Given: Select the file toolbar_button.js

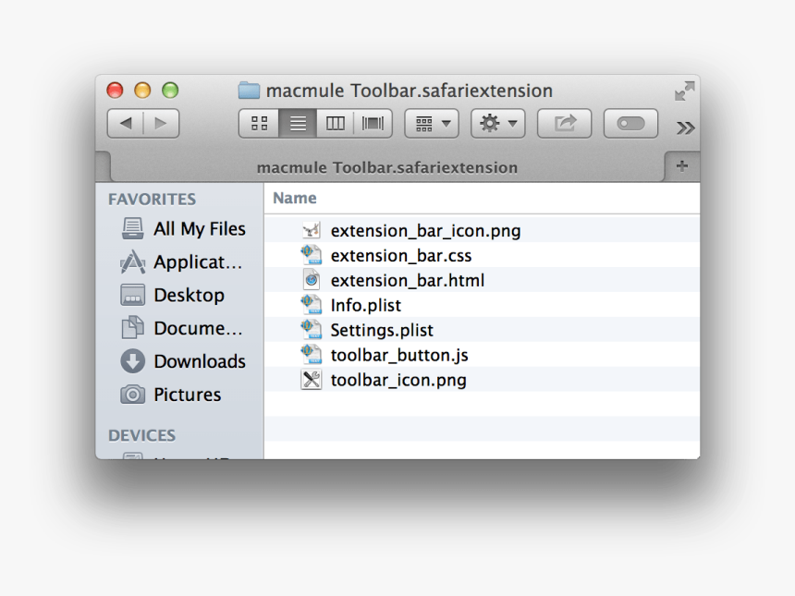Looking at the screenshot, I should (482, 354).
